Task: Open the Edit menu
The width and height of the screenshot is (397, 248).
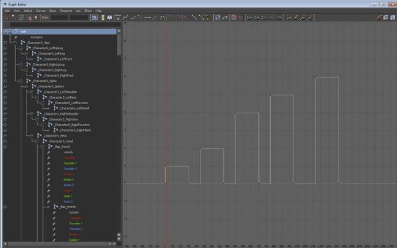Action: (7, 11)
